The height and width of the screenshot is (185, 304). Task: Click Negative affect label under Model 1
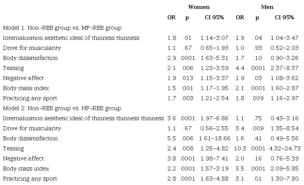pyautogui.click(x=23, y=78)
